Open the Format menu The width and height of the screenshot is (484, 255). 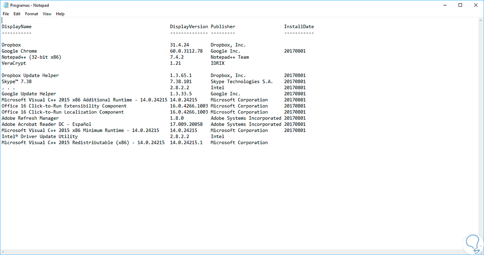31,14
